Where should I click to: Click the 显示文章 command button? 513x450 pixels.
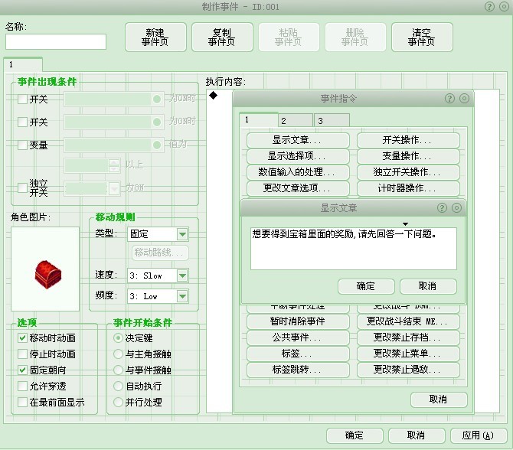click(x=298, y=140)
